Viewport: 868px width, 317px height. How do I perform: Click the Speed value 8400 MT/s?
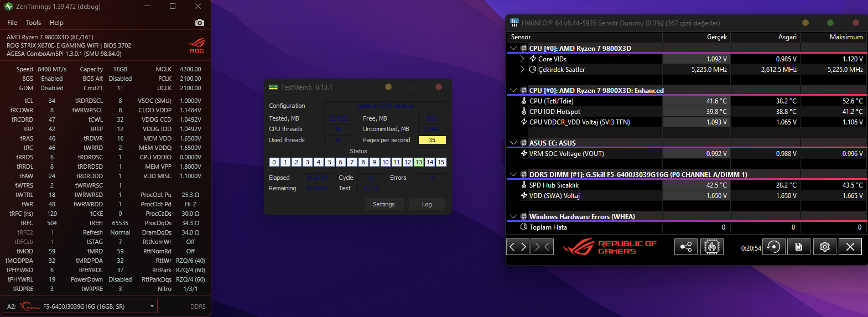(52, 69)
